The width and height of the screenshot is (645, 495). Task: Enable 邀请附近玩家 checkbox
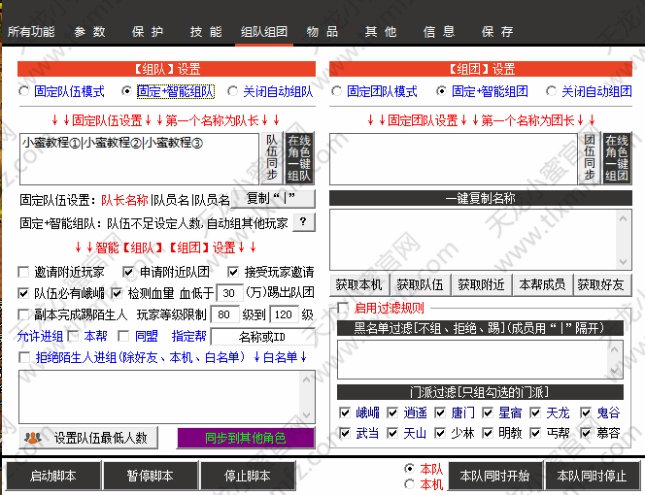(23, 272)
